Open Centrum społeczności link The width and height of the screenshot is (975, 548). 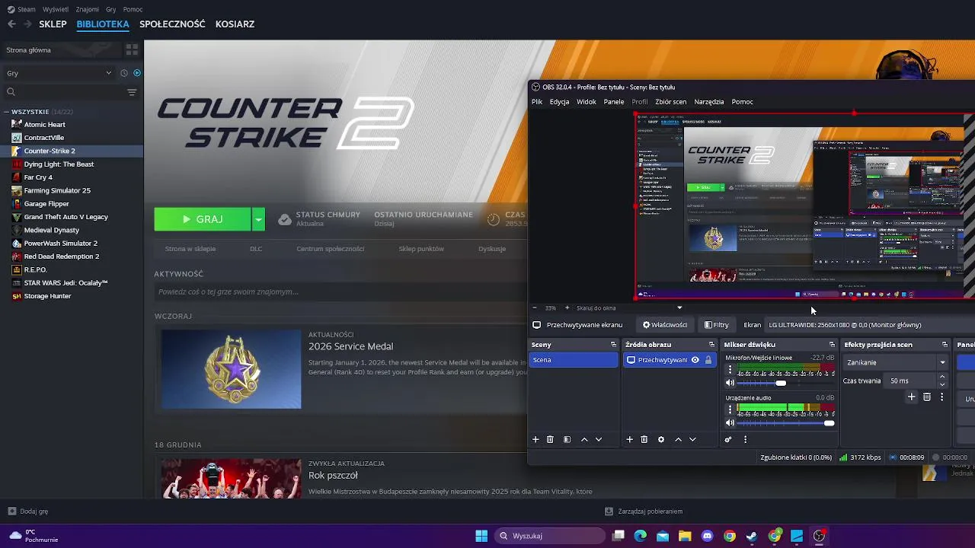[331, 249]
